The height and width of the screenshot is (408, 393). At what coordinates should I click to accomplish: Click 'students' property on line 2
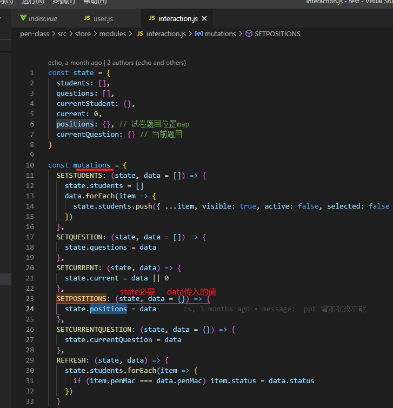coord(73,83)
